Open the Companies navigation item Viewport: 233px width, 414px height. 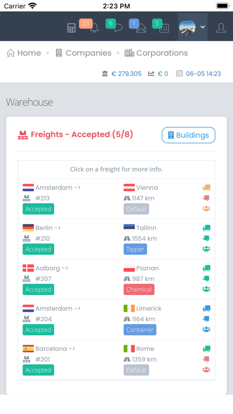click(x=83, y=53)
